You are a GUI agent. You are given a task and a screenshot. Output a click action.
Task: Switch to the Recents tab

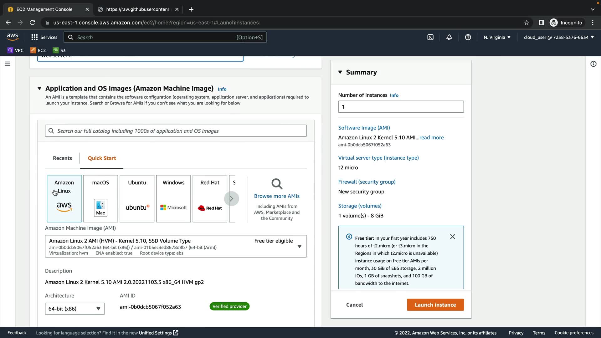(x=62, y=158)
